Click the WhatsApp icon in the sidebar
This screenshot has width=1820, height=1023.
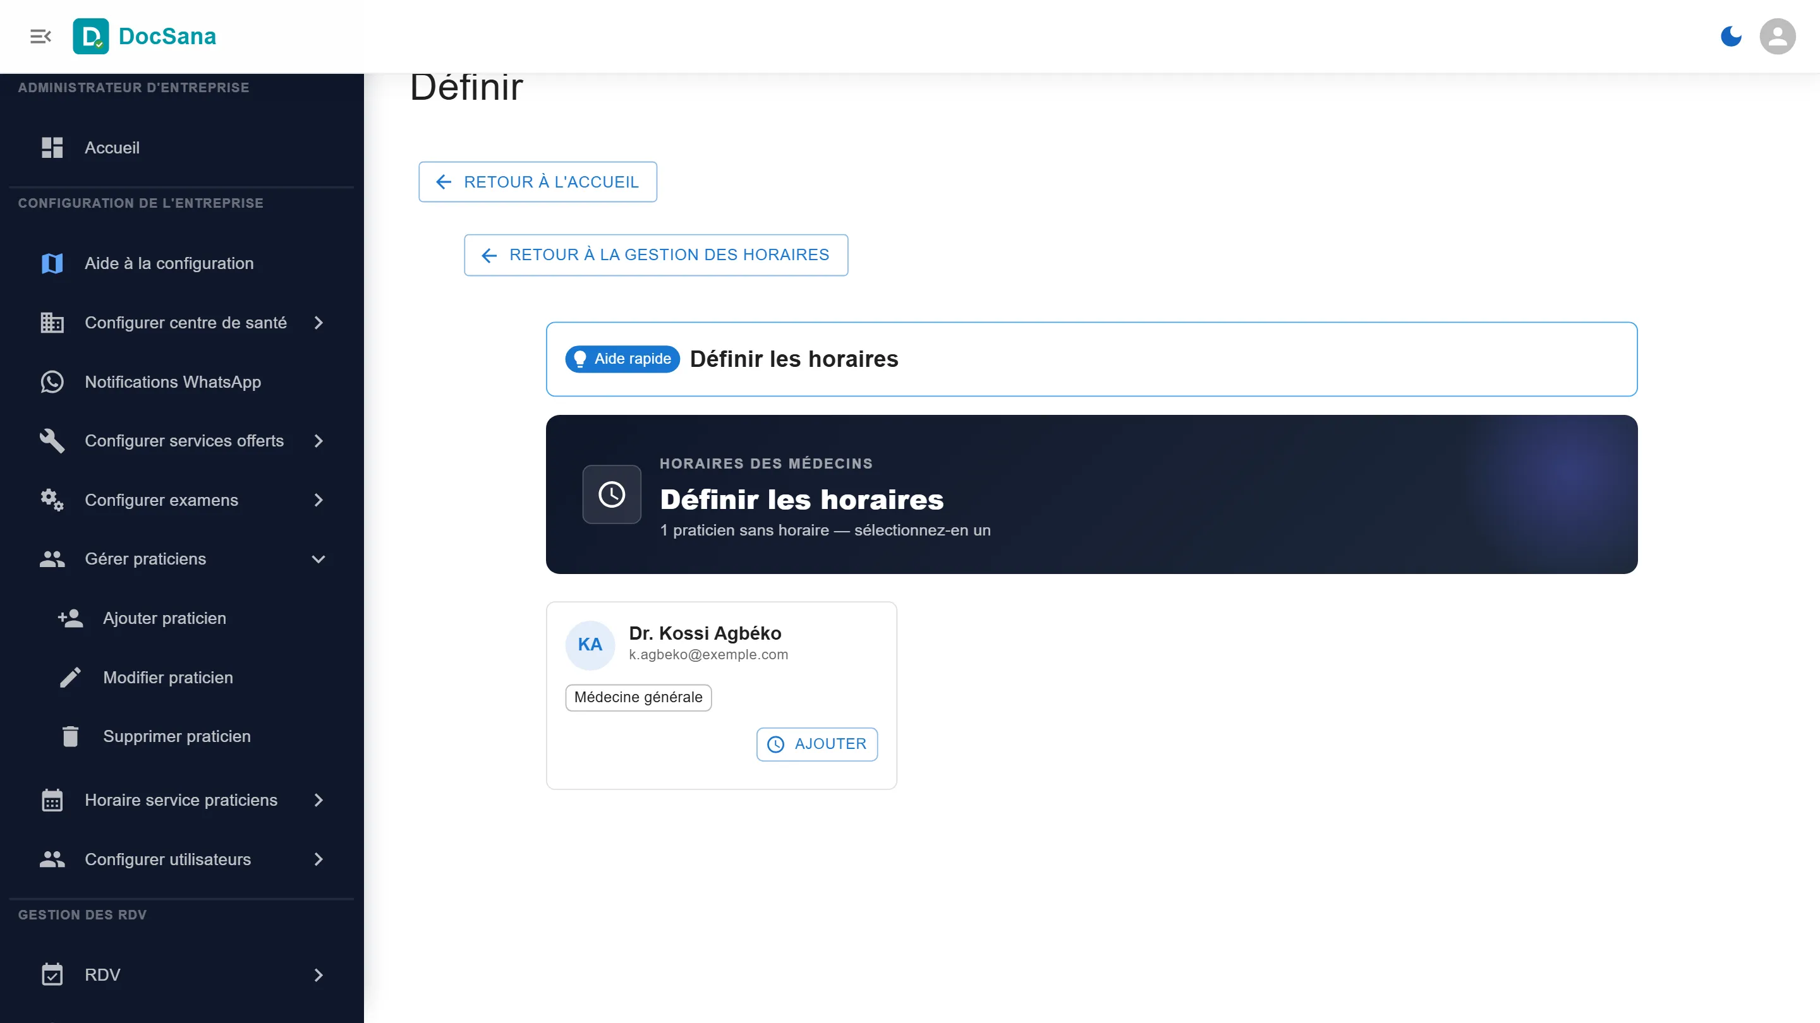[x=52, y=382]
